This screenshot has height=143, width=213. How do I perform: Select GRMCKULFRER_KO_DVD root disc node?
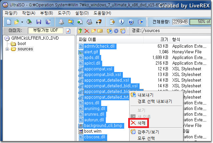35,38
